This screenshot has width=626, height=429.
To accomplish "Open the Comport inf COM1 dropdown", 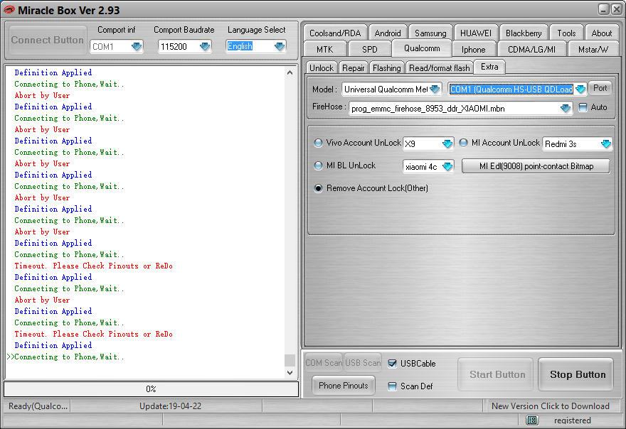I will [x=136, y=47].
